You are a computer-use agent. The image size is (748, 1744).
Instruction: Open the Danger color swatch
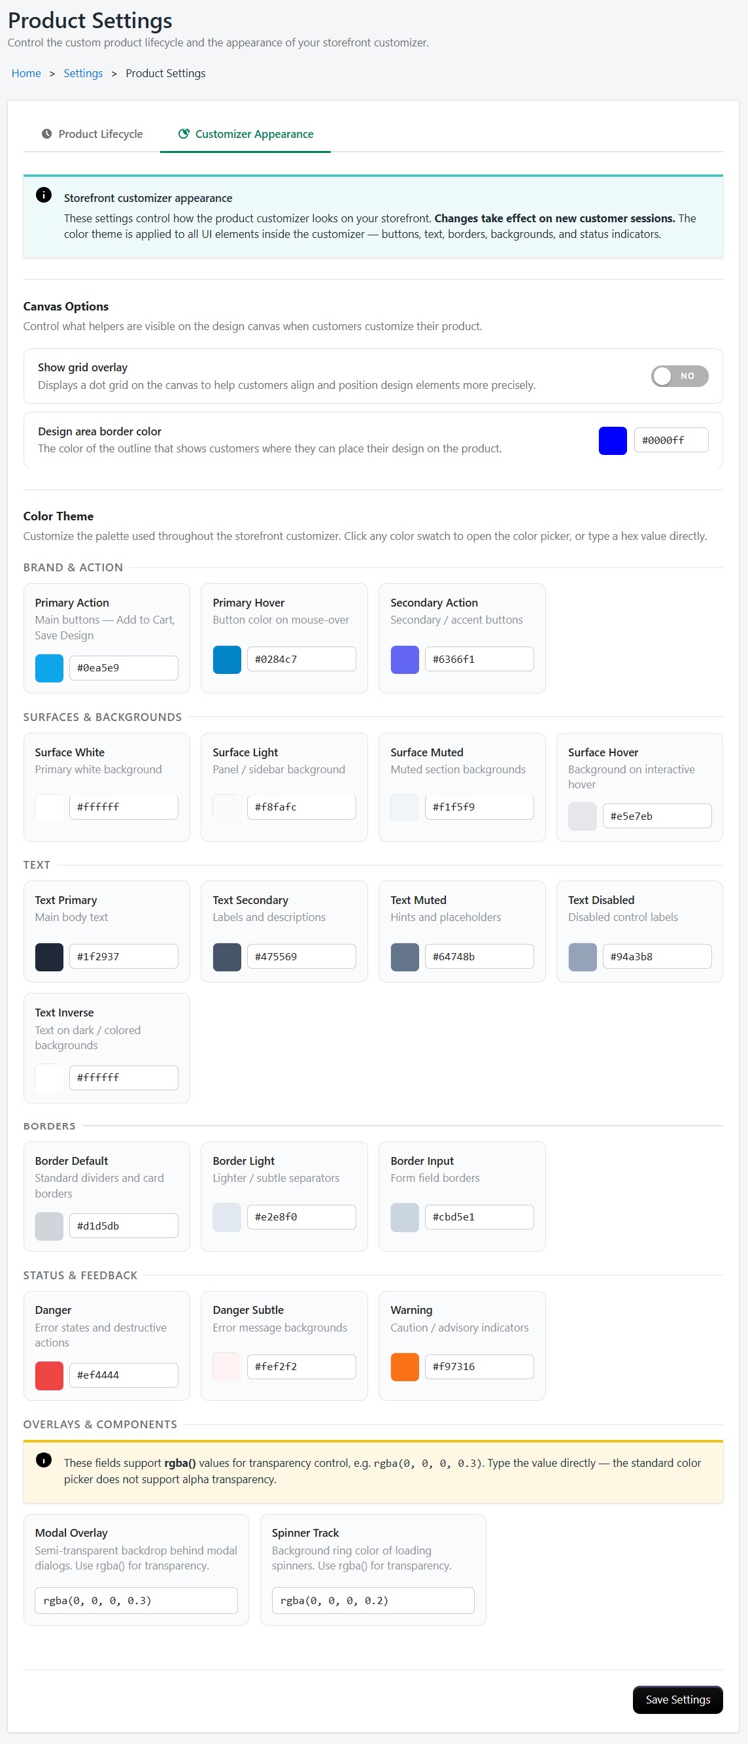pos(50,1376)
